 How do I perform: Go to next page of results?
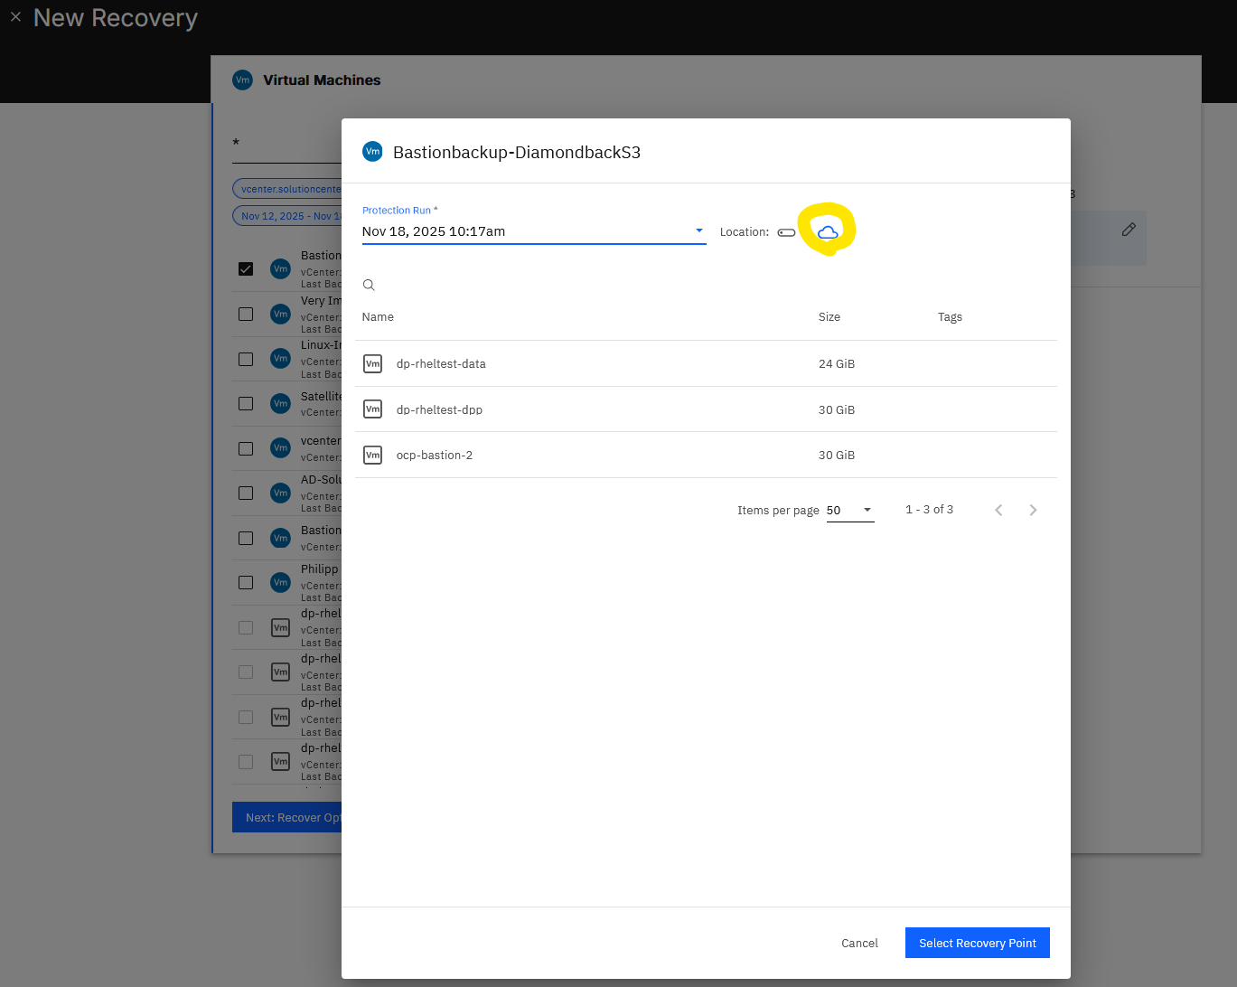pos(1033,510)
